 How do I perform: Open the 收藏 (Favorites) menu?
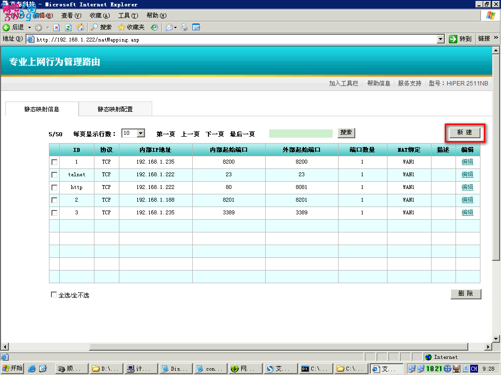100,15
